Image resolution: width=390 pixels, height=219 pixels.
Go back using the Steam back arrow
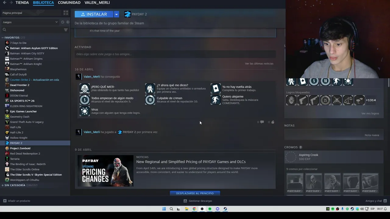(x=5, y=2)
